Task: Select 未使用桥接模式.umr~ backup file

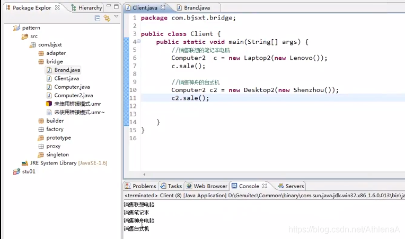Action: [80, 112]
